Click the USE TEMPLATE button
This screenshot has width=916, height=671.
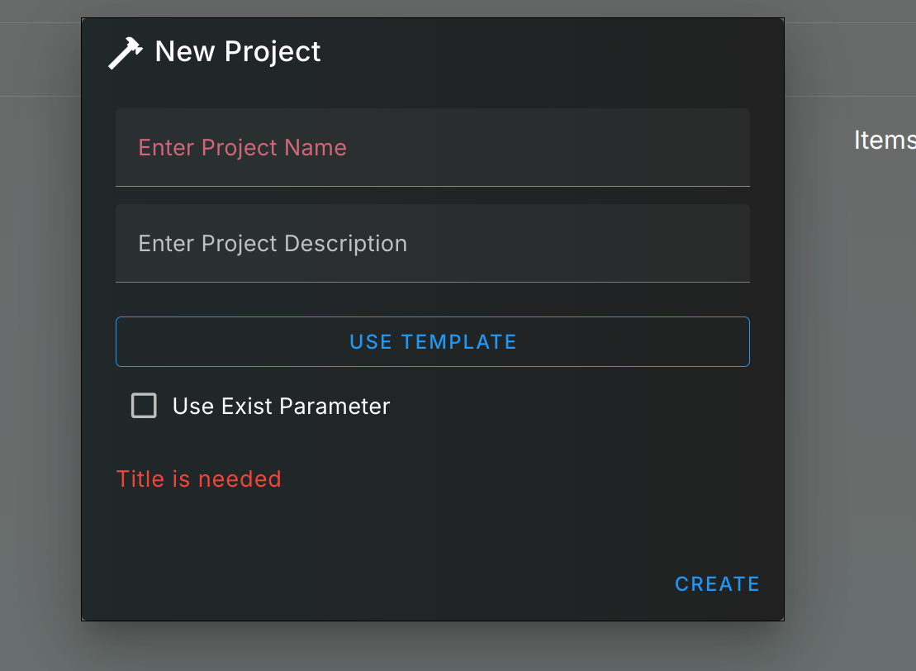pyautogui.click(x=432, y=342)
